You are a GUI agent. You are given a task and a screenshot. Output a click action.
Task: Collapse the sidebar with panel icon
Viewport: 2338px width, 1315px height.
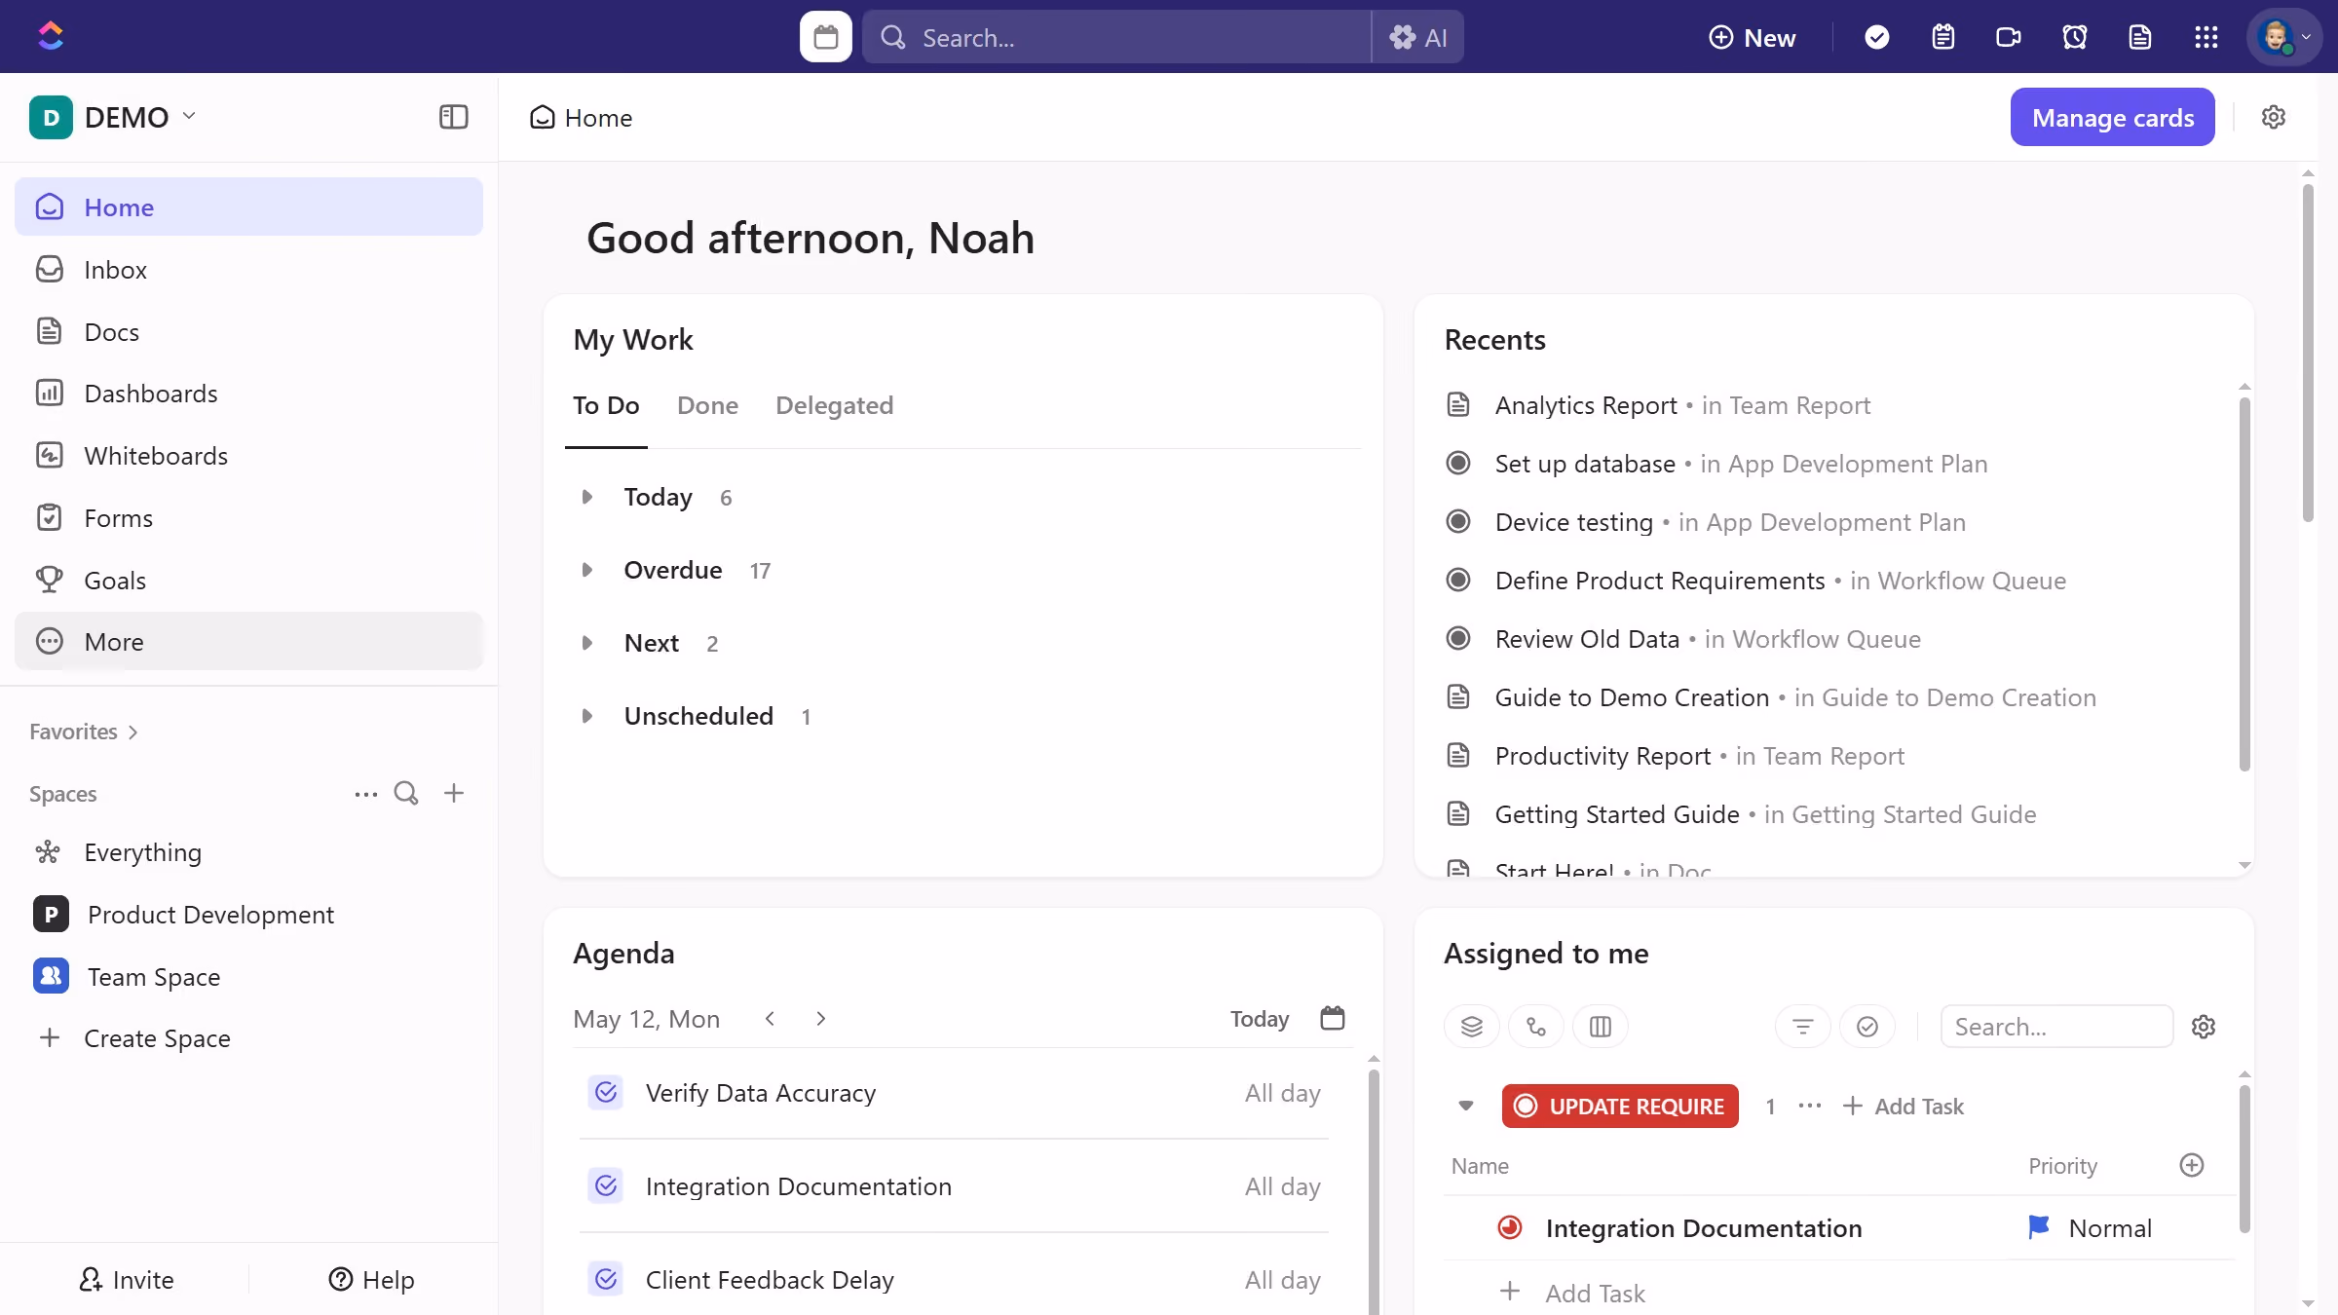pos(453,117)
